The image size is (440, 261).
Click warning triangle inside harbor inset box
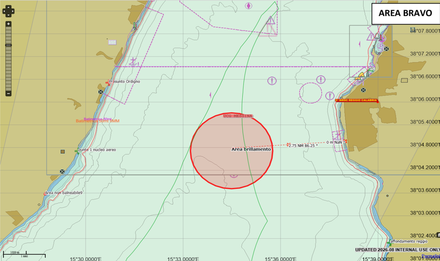point(371,36)
